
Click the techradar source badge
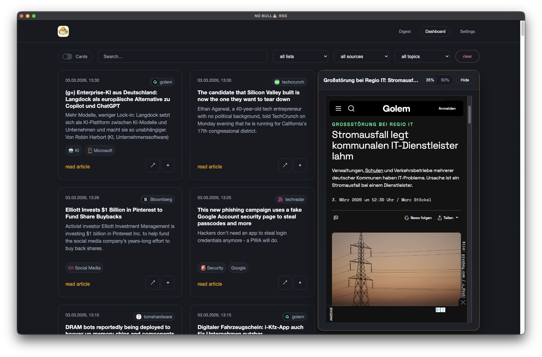(x=291, y=199)
